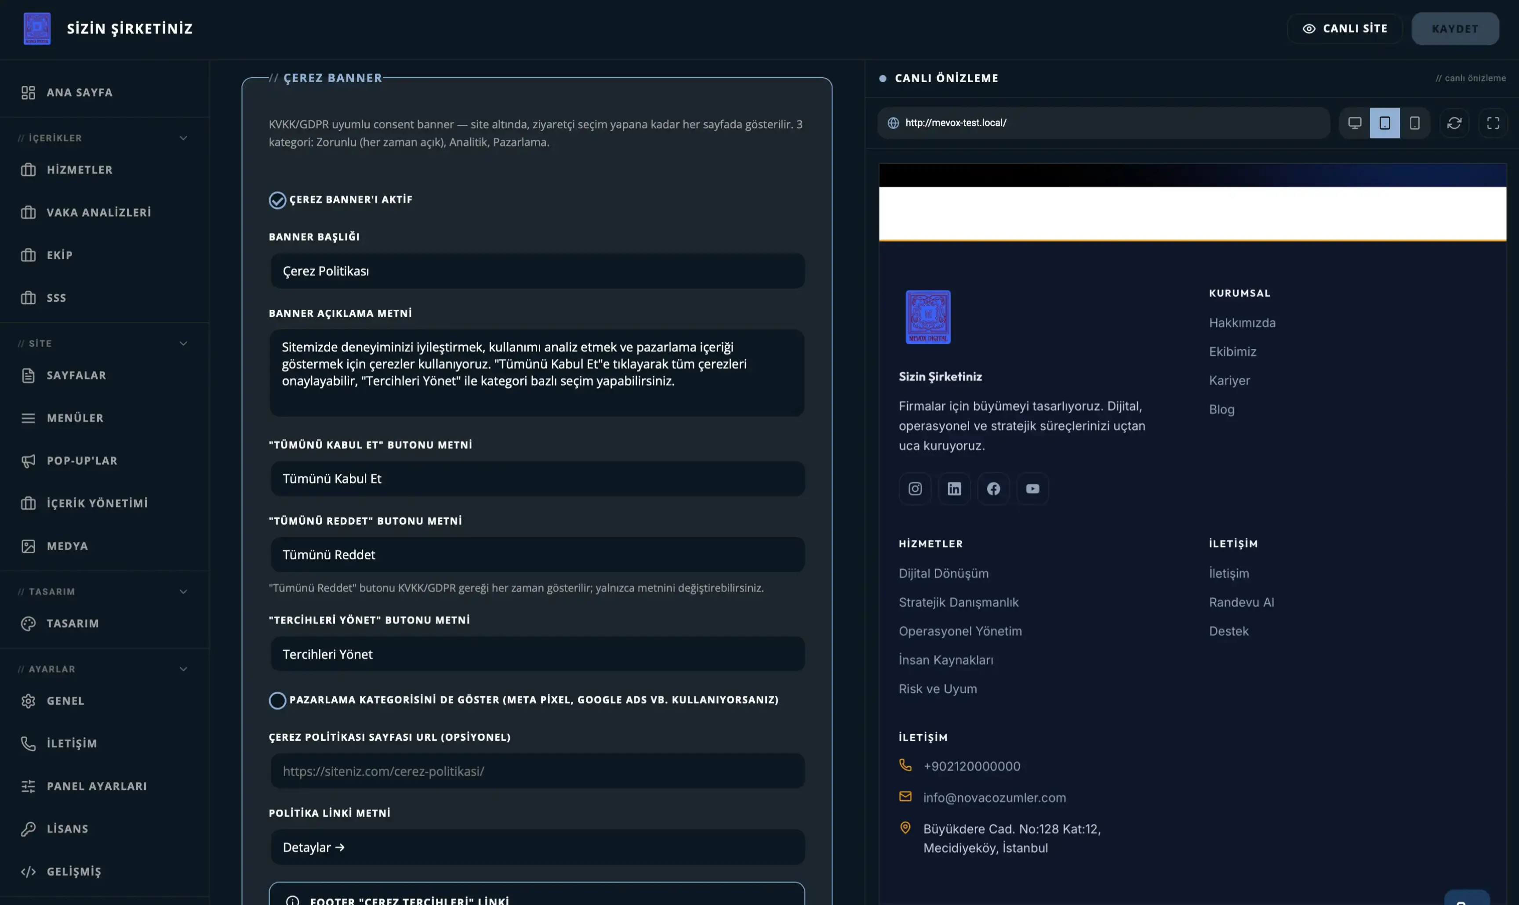Click the Medya image icon
Image resolution: width=1519 pixels, height=905 pixels.
pyautogui.click(x=28, y=547)
